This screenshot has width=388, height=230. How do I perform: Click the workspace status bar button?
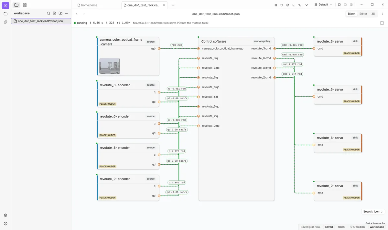click(x=377, y=227)
